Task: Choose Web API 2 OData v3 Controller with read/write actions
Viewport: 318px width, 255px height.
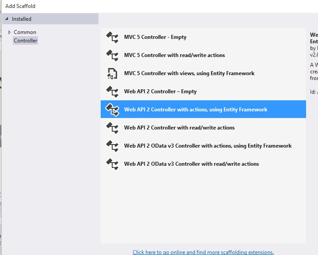Action: pyautogui.click(x=203, y=164)
